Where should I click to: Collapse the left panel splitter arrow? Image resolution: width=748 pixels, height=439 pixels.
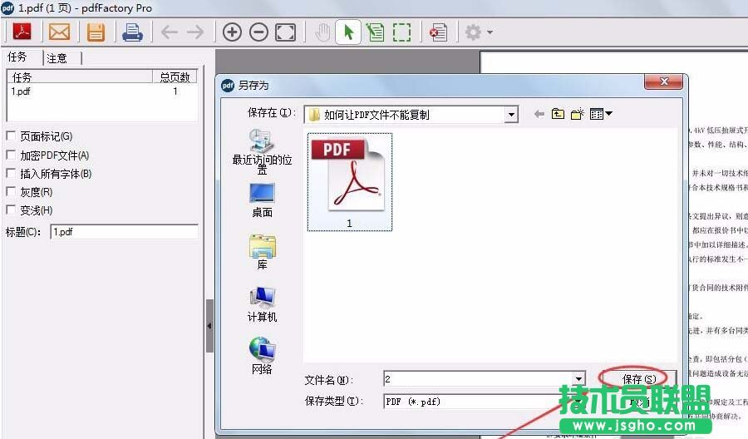[209, 326]
